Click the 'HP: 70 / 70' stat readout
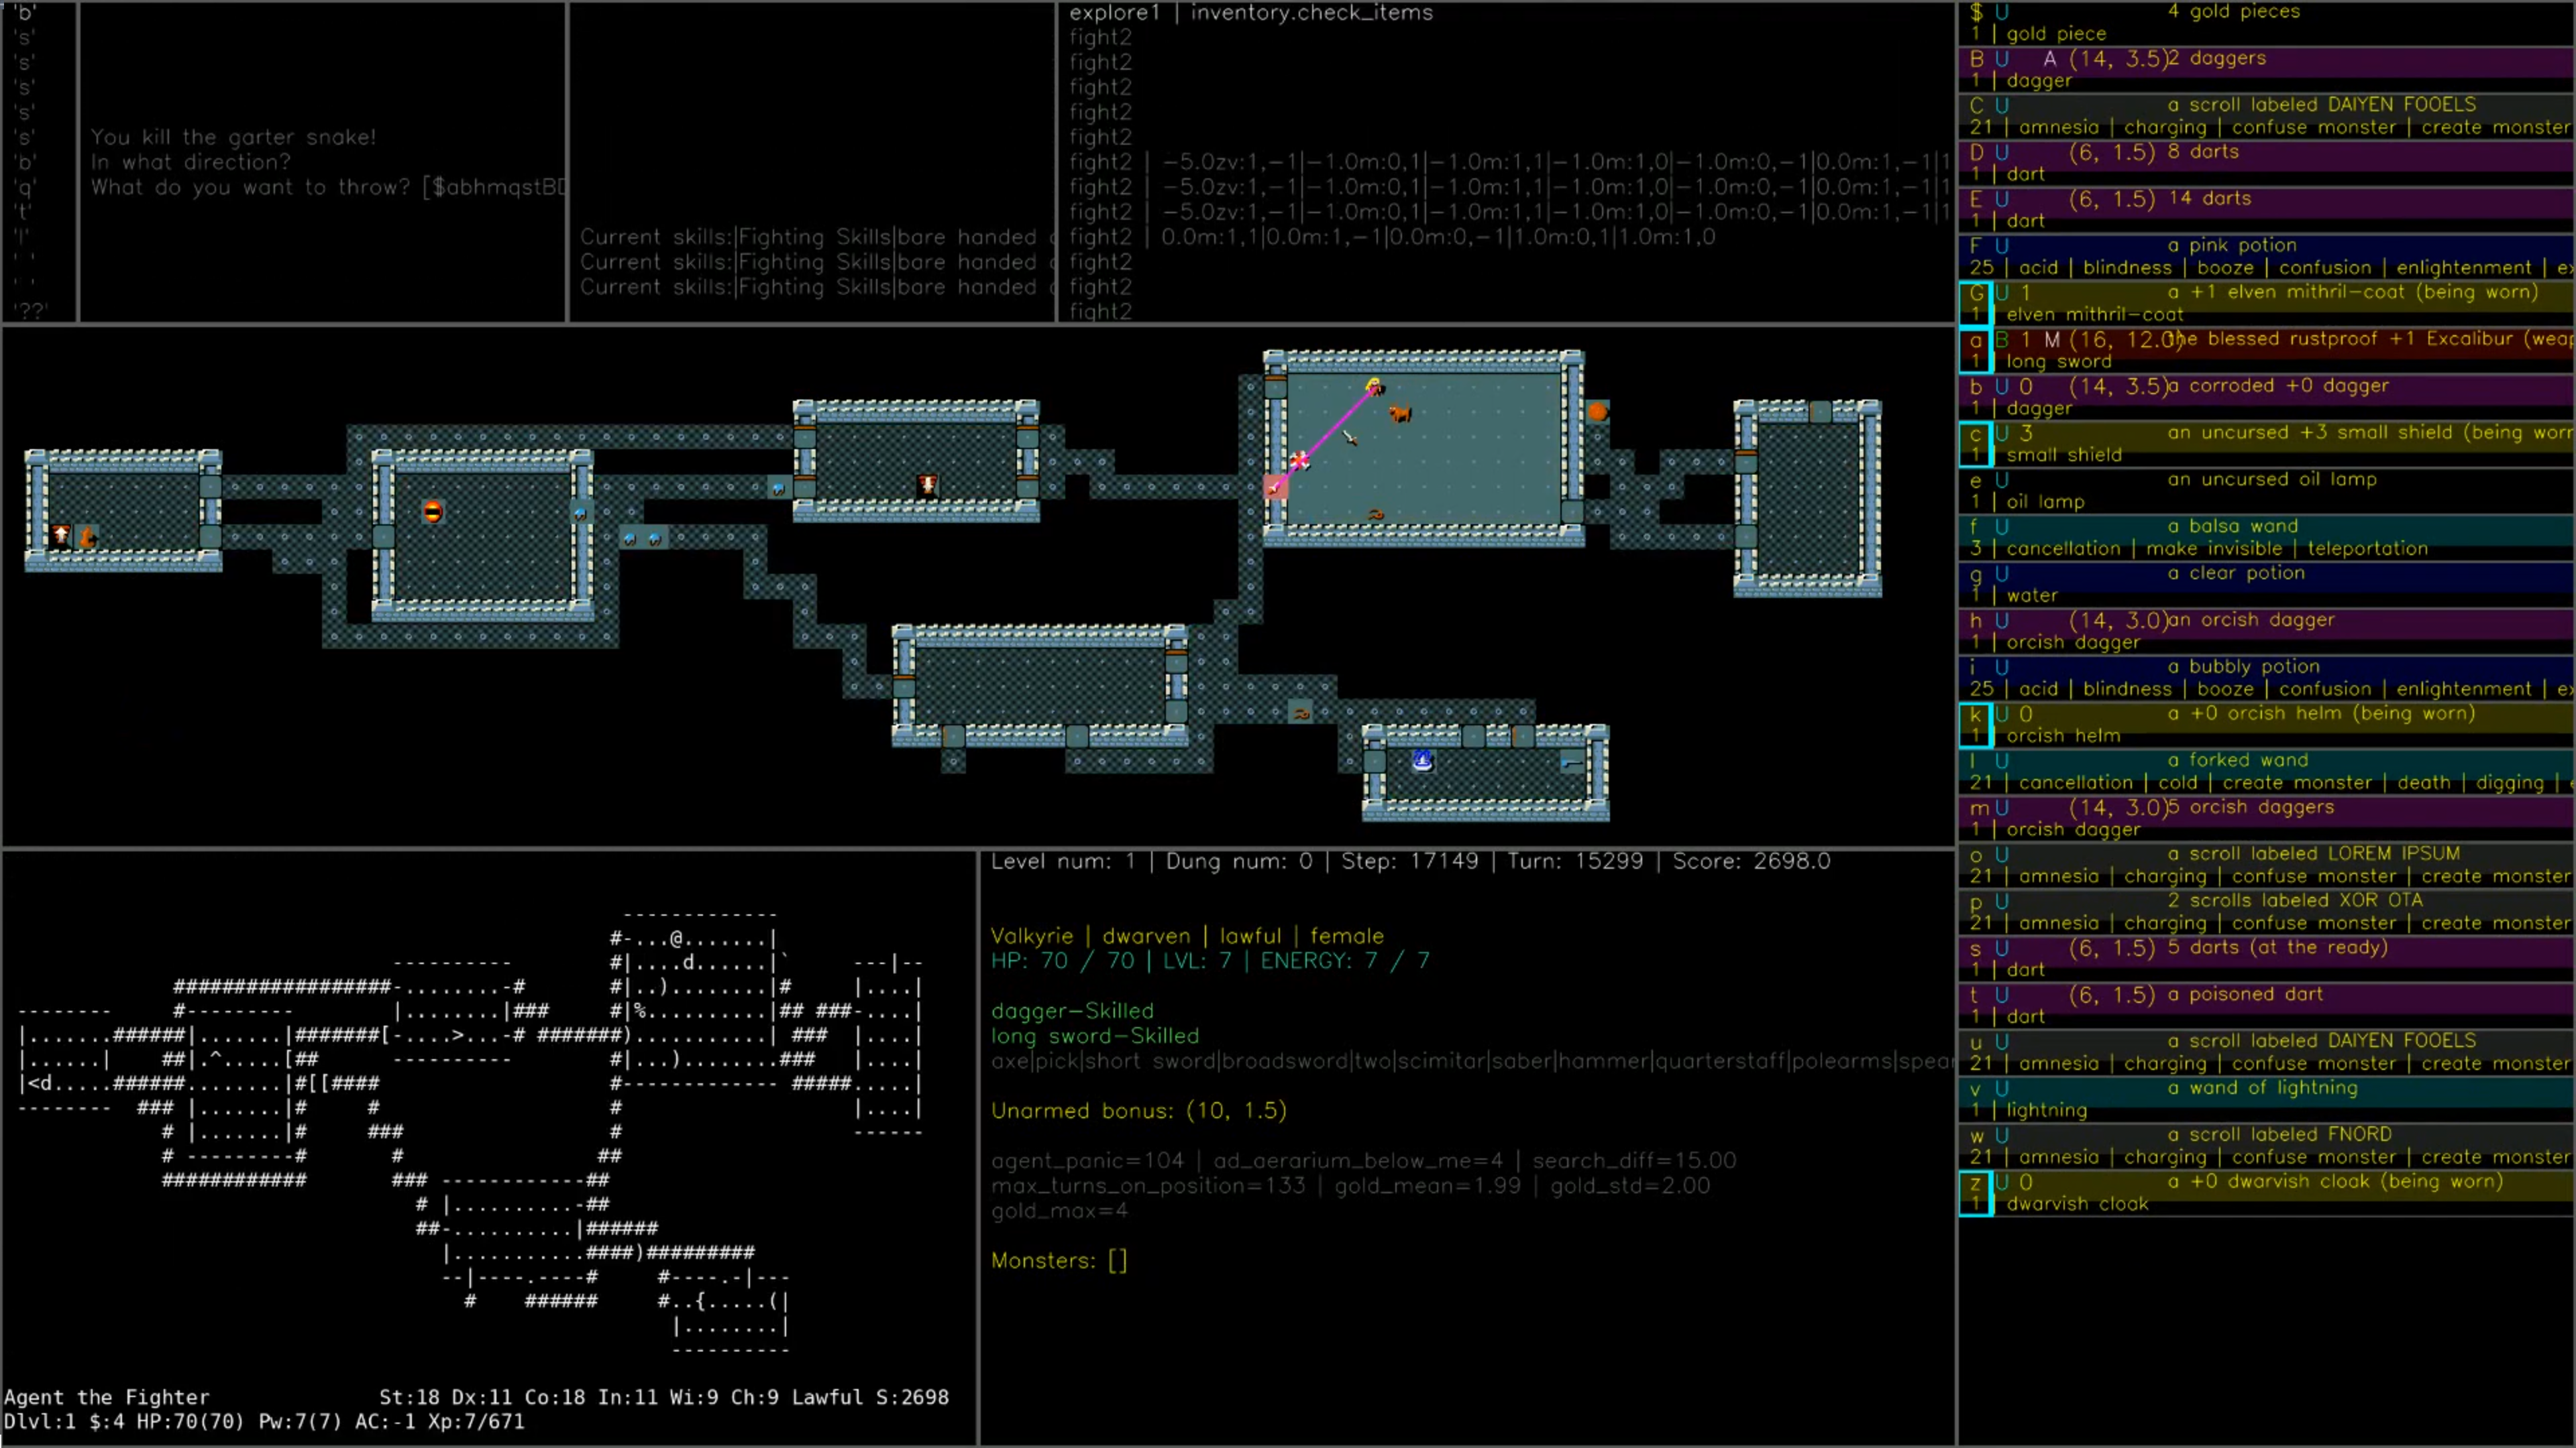Viewport: 2576px width, 1448px height. click(x=1063, y=961)
